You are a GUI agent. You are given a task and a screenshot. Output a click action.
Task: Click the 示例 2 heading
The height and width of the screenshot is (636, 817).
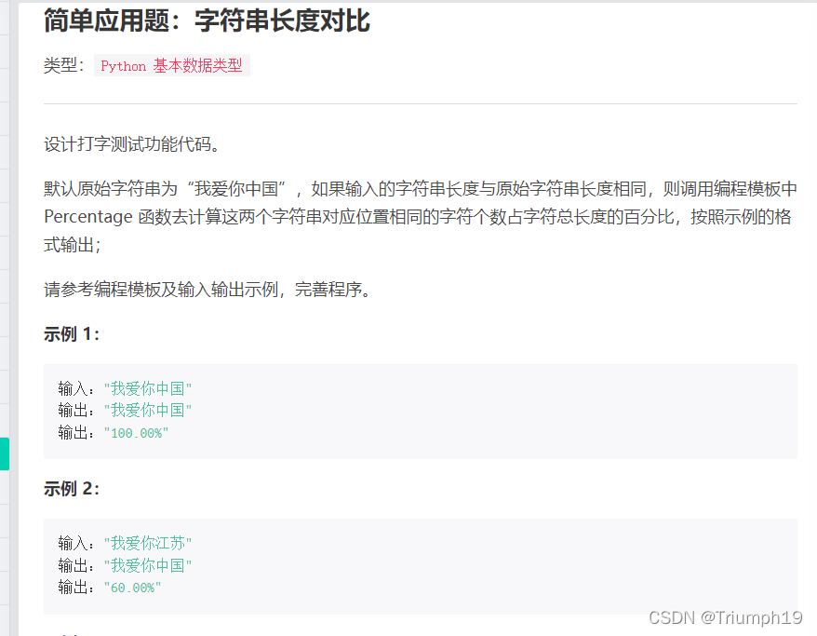[72, 489]
